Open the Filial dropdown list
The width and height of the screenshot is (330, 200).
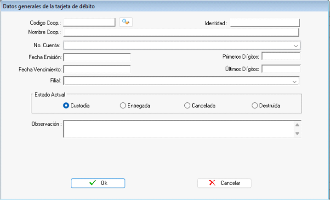[295, 81]
